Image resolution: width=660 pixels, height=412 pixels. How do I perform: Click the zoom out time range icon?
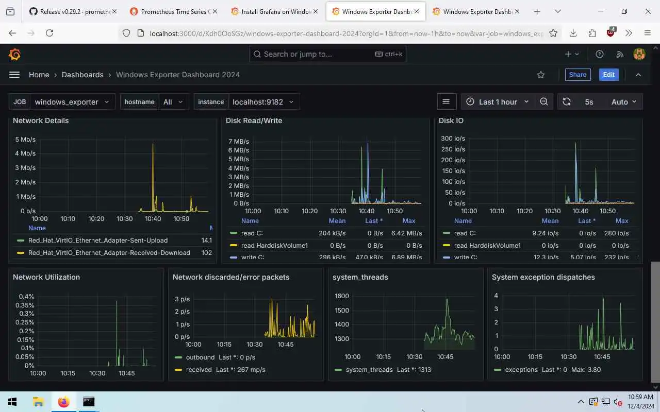coord(544,101)
